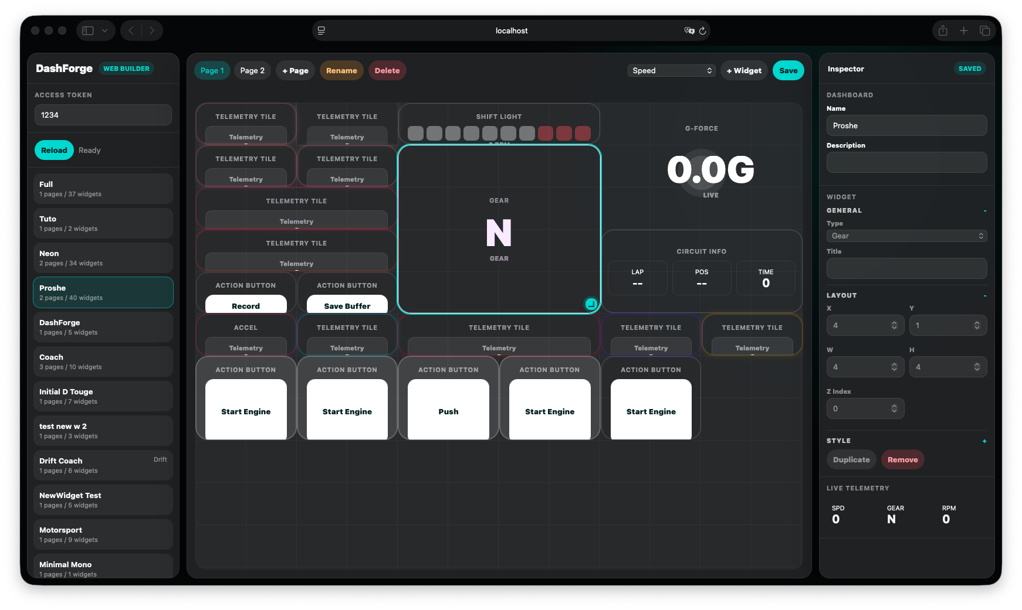Select the Drift Coach dashboard
1022x610 pixels.
coord(103,465)
